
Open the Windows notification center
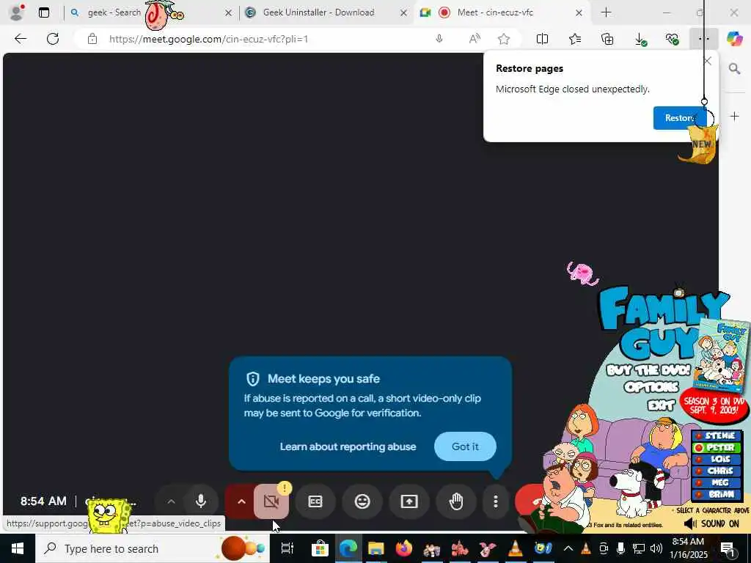click(x=728, y=548)
